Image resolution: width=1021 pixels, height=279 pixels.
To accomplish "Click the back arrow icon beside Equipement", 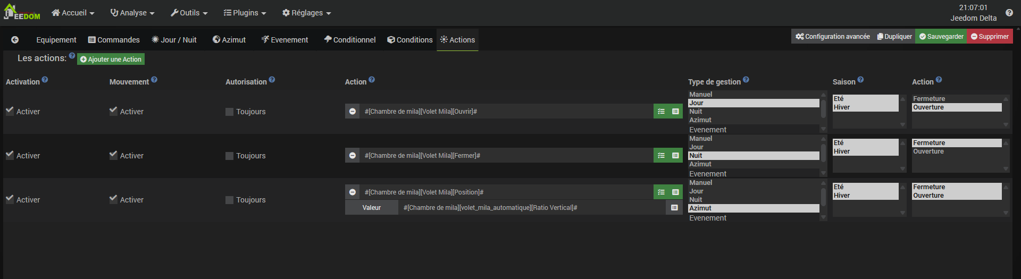I will click(x=15, y=40).
